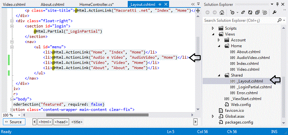The width and height of the screenshot is (288, 135).
Task: Expand the Scripts folder
Action: pyautogui.click(x=213, y=28)
